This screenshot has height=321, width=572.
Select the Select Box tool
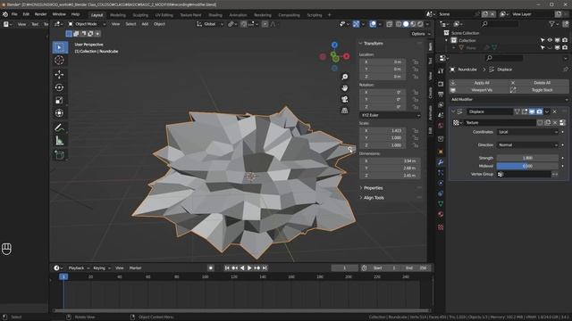[x=60, y=47]
